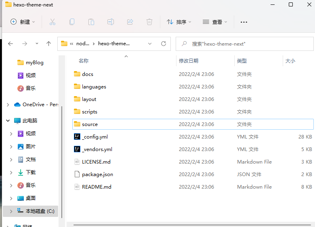Viewport: 315px width, 227px height.
Task: Click the Copy icon in toolbar
Action: (x=72, y=22)
